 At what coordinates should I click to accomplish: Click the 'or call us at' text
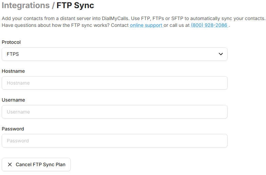(x=177, y=25)
